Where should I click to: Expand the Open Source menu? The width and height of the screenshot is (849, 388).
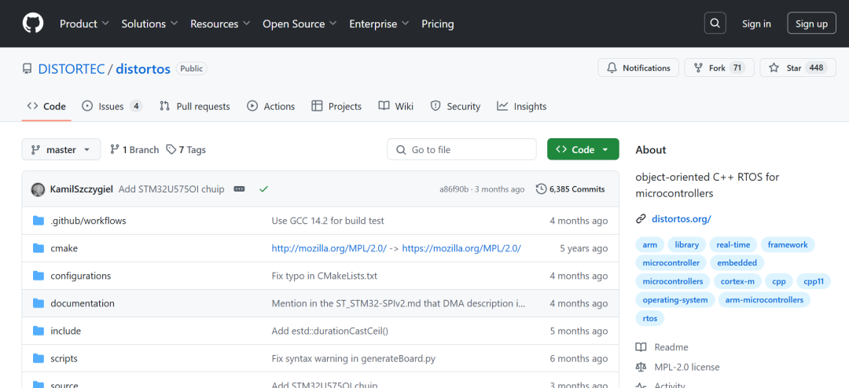tap(300, 24)
